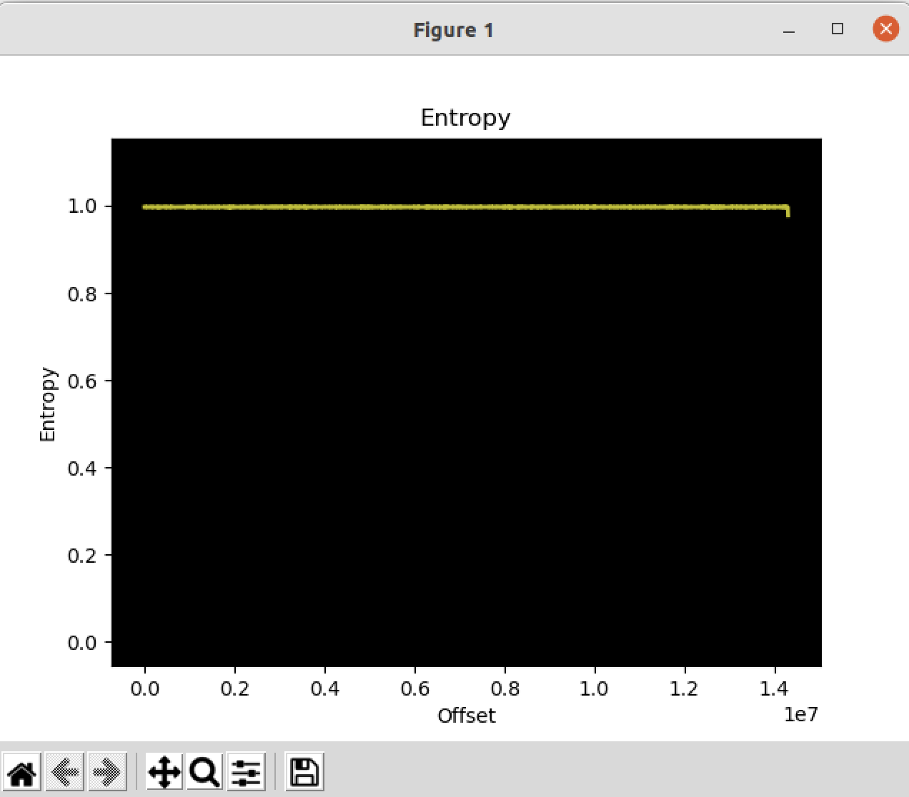Click the y-axis tick label 1.0
The height and width of the screenshot is (797, 909).
coord(81,206)
